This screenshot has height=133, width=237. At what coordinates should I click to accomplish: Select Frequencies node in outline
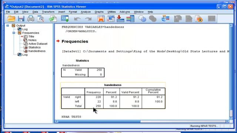31,33
